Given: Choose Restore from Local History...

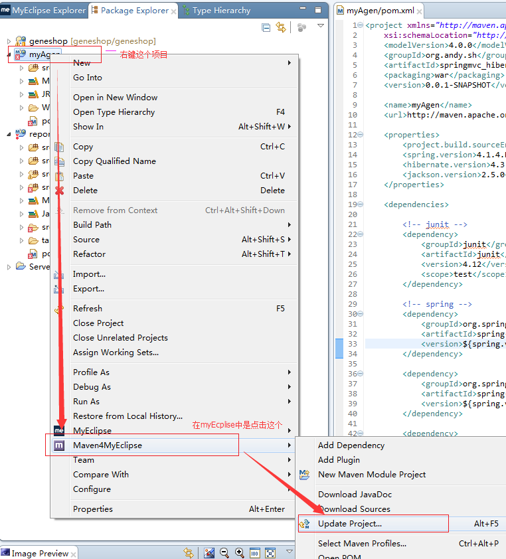Looking at the screenshot, I should [182, 416].
